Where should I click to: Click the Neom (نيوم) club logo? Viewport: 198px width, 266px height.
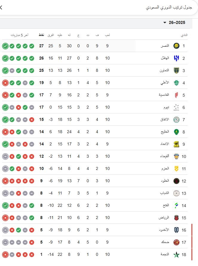tap(176, 107)
